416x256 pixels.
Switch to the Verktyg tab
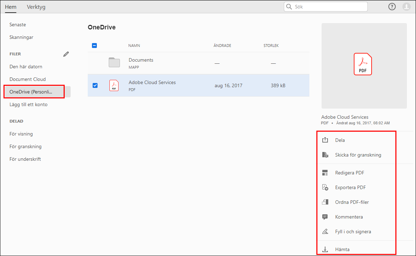(x=36, y=7)
